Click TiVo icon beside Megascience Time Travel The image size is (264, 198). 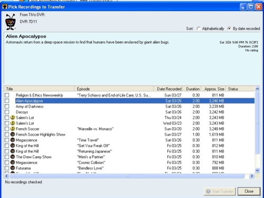pyautogui.click(x=13, y=140)
